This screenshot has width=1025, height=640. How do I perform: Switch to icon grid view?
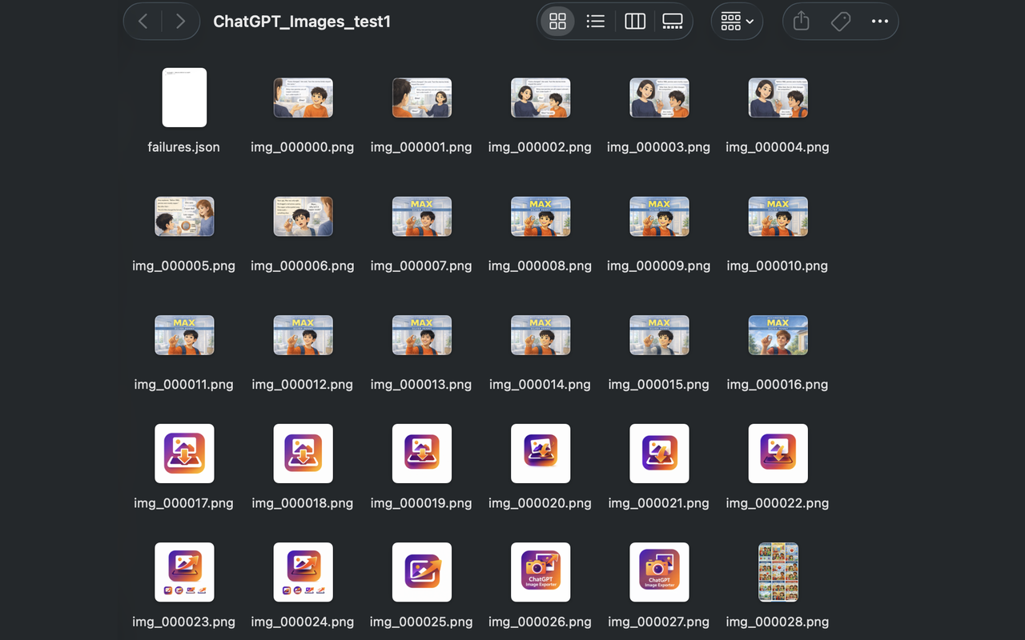click(558, 22)
